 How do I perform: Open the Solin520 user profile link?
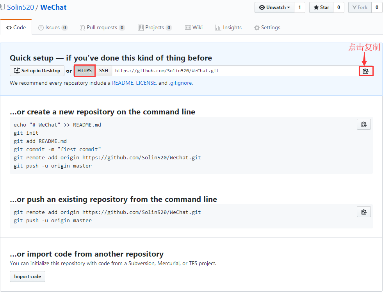[x=21, y=7]
